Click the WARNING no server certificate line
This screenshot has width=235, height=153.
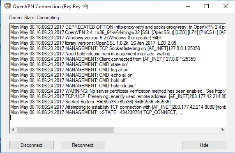click(118, 91)
